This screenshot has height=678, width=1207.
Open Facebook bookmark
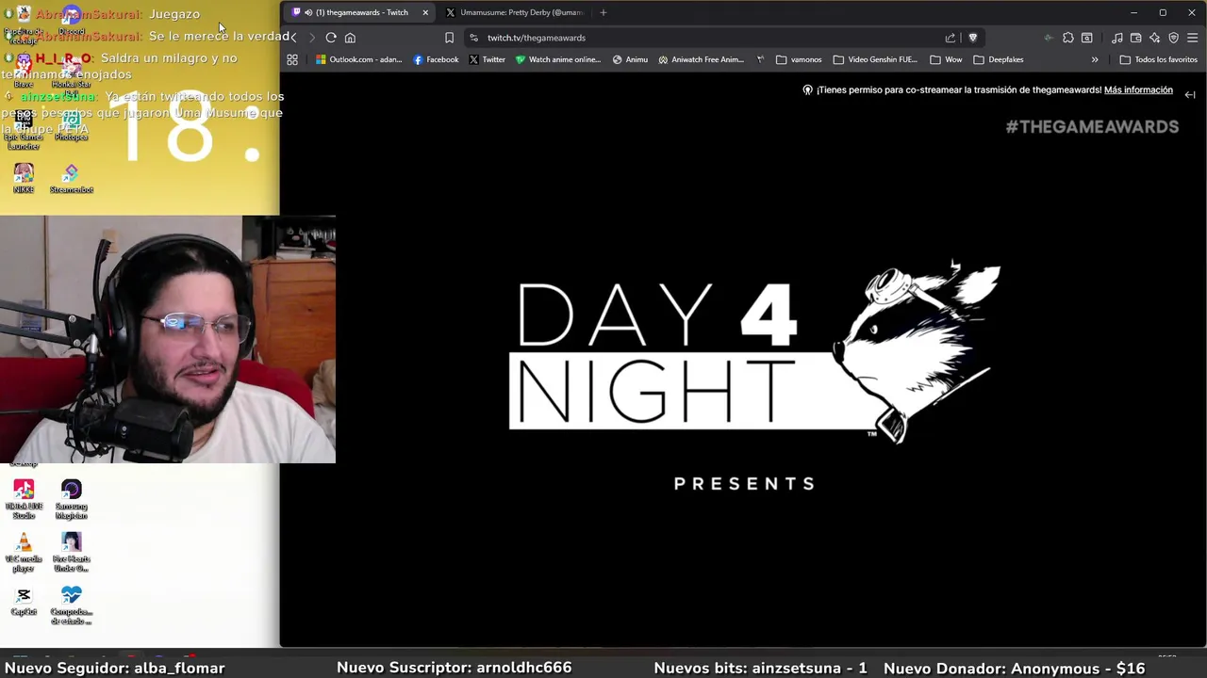(436, 59)
